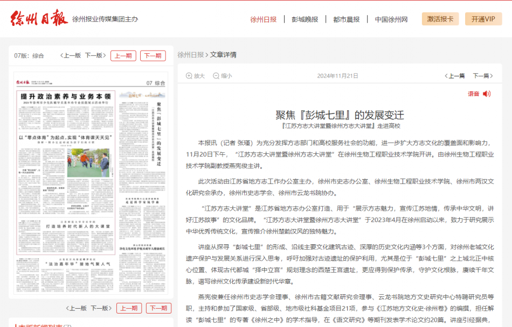Click the 徐州日报 red logo
512x327 pixels.
pos(39,18)
